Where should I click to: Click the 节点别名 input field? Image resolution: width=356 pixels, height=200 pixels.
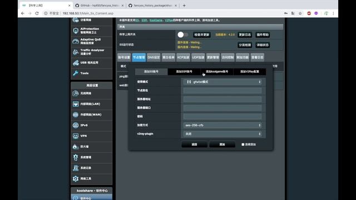(x=222, y=91)
